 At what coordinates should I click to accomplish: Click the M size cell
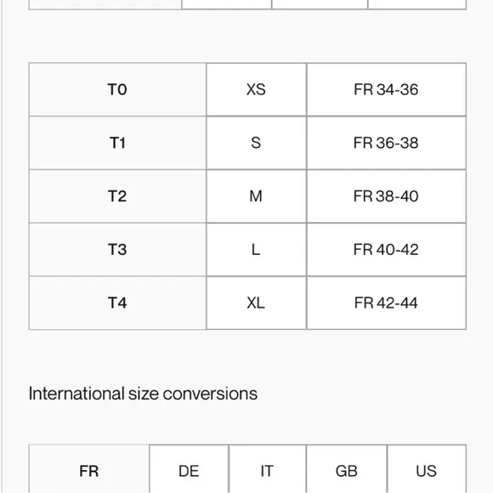[x=256, y=196]
